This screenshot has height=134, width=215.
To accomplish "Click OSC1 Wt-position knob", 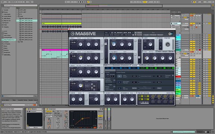I will [81, 44].
